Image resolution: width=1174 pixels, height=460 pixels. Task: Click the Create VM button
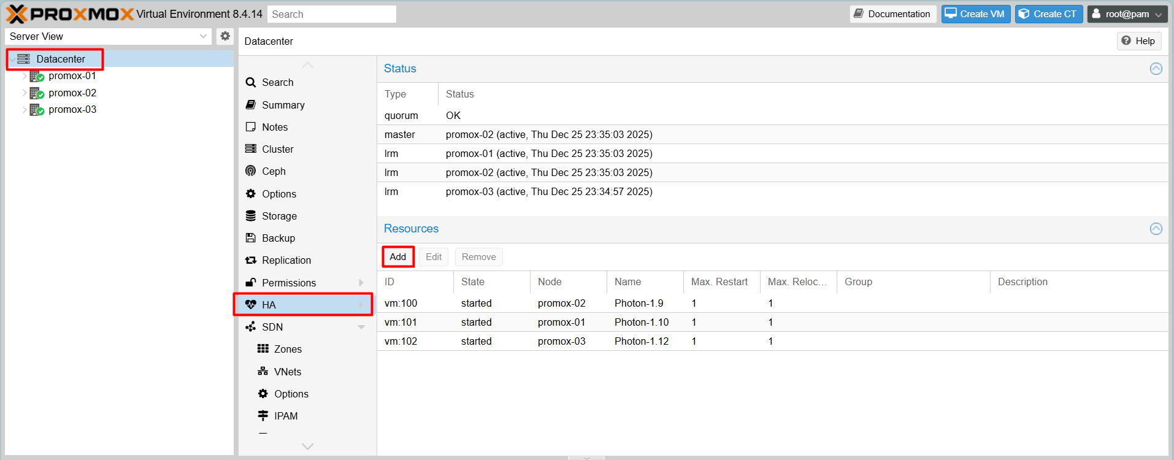point(975,14)
